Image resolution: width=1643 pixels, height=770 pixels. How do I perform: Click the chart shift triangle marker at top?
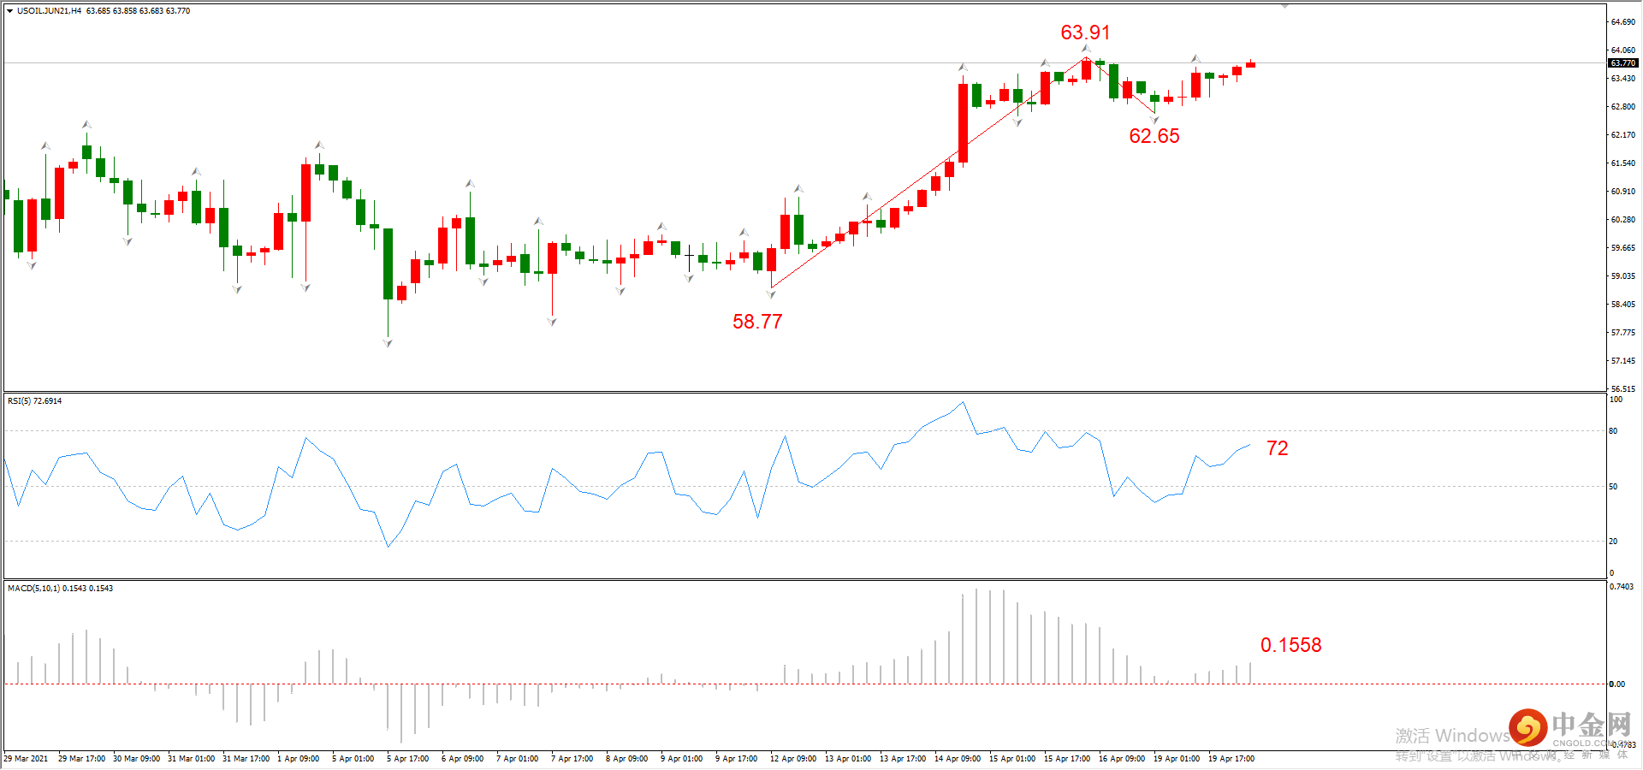pyautogui.click(x=1284, y=6)
